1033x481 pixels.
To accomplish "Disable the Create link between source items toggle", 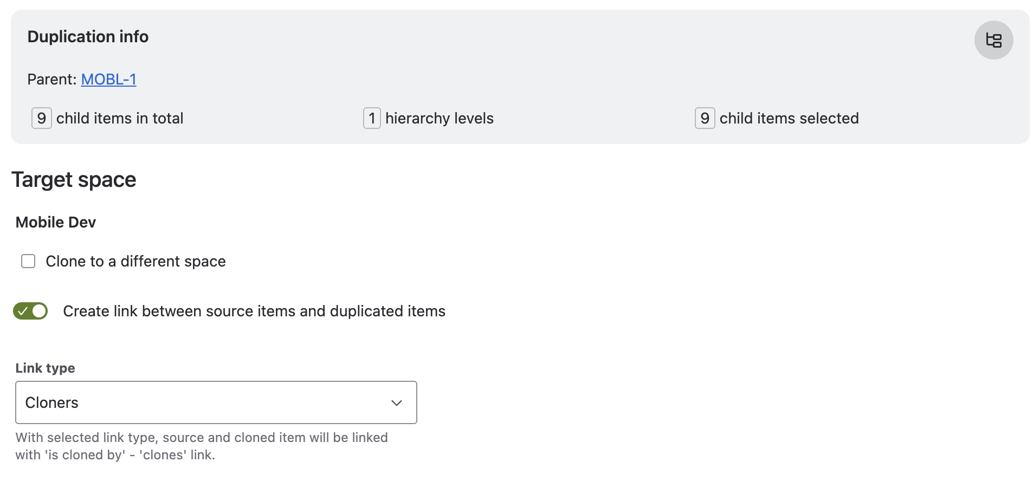I will pos(30,311).
